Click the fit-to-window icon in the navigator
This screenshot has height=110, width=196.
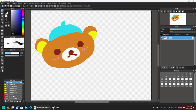[168, 11]
